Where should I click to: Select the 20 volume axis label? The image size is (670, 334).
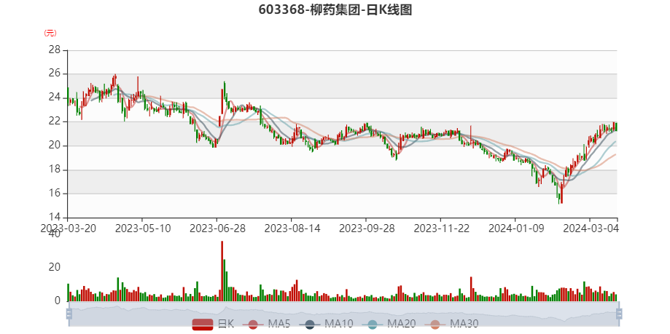point(55,268)
